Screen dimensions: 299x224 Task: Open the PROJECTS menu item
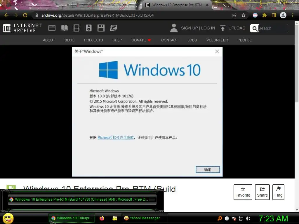(x=93, y=40)
